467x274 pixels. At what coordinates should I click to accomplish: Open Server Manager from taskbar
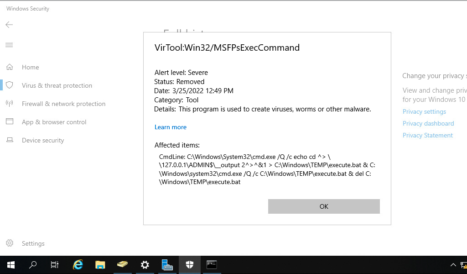coord(167,265)
